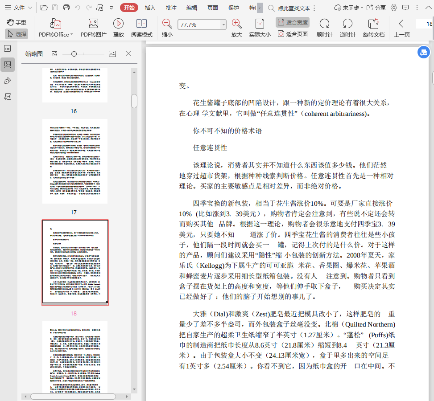Click the vertical ellipsis next to search box
This screenshot has width=434, height=401.
pyautogui.click(x=314, y=8)
